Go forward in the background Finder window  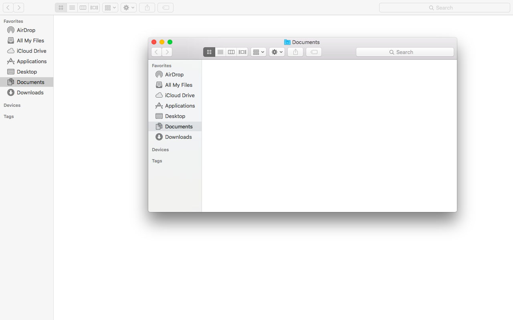tap(19, 8)
